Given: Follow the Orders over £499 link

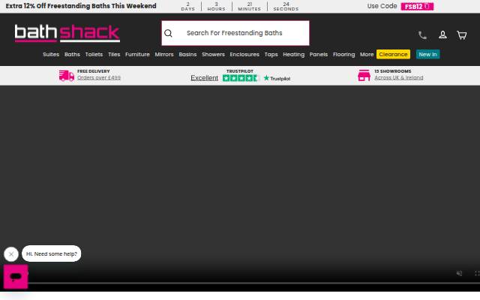Looking at the screenshot, I should pos(99,78).
